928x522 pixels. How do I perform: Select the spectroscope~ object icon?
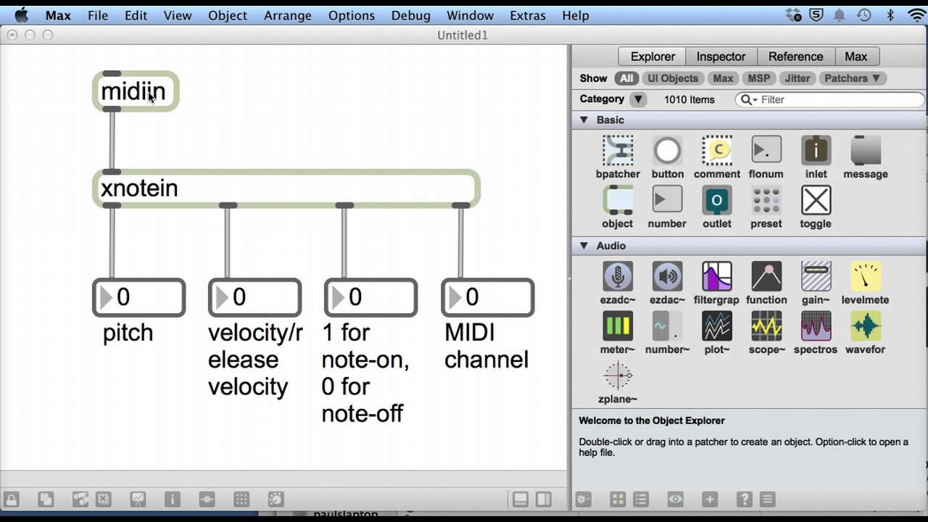tap(816, 326)
